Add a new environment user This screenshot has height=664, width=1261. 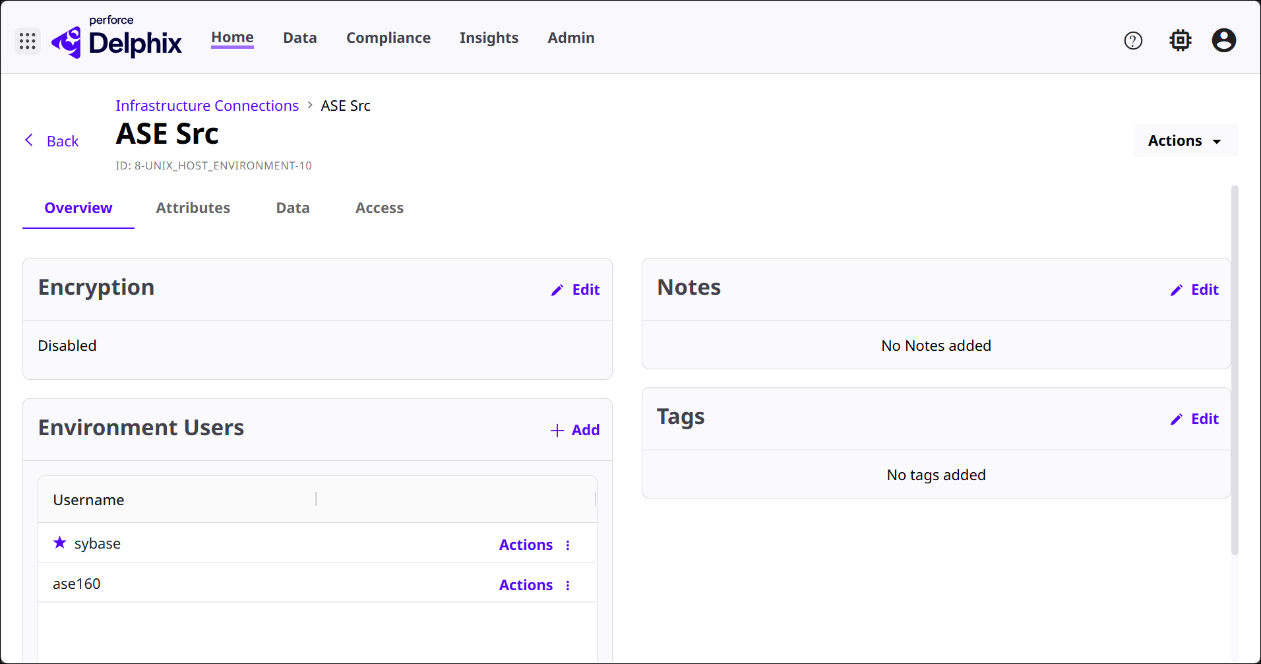[575, 431]
